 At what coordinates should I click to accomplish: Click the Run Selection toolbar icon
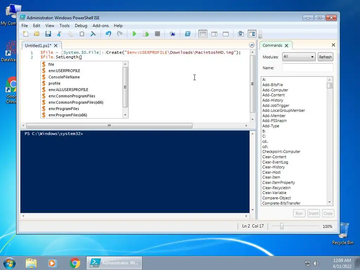point(146,34)
